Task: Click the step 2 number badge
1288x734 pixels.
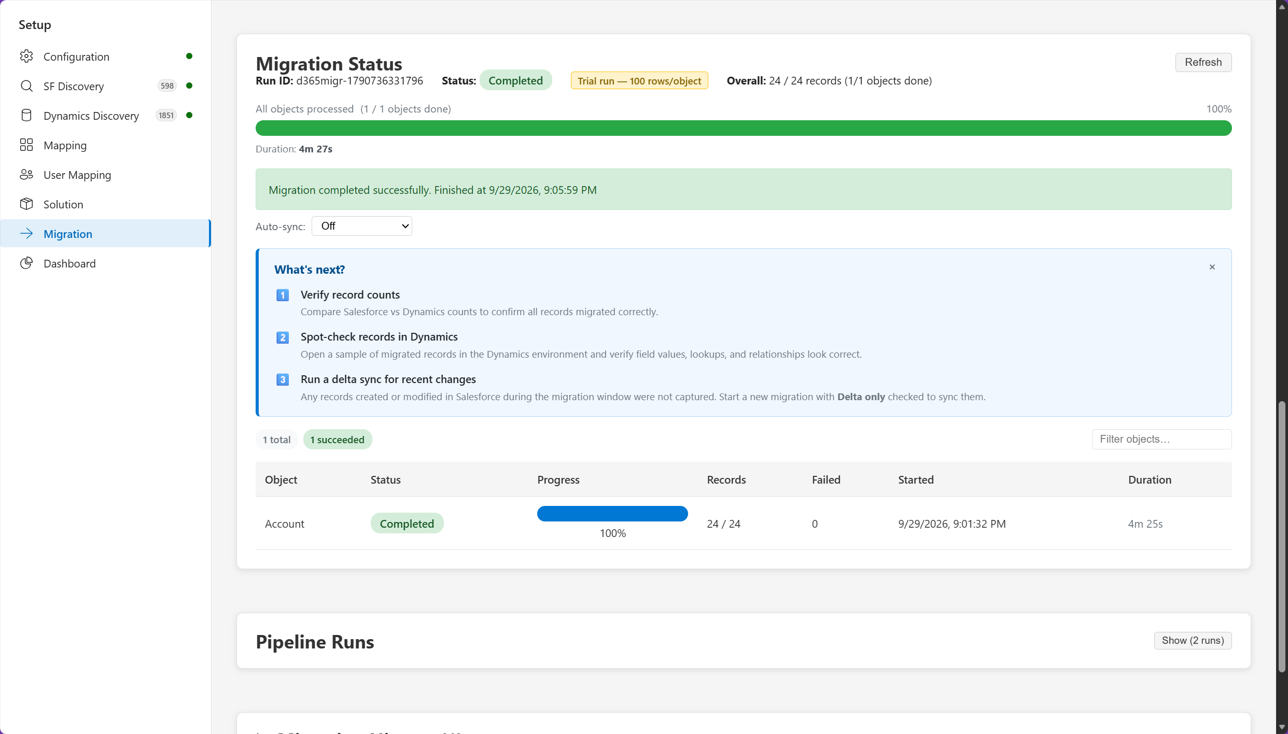Action: [x=283, y=337]
